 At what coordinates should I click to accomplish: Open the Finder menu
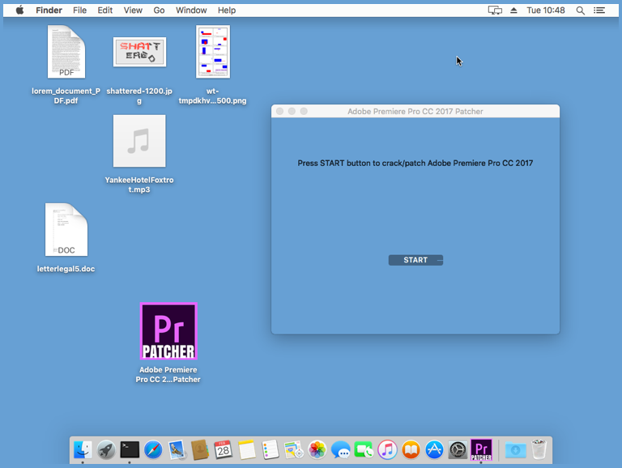click(49, 11)
